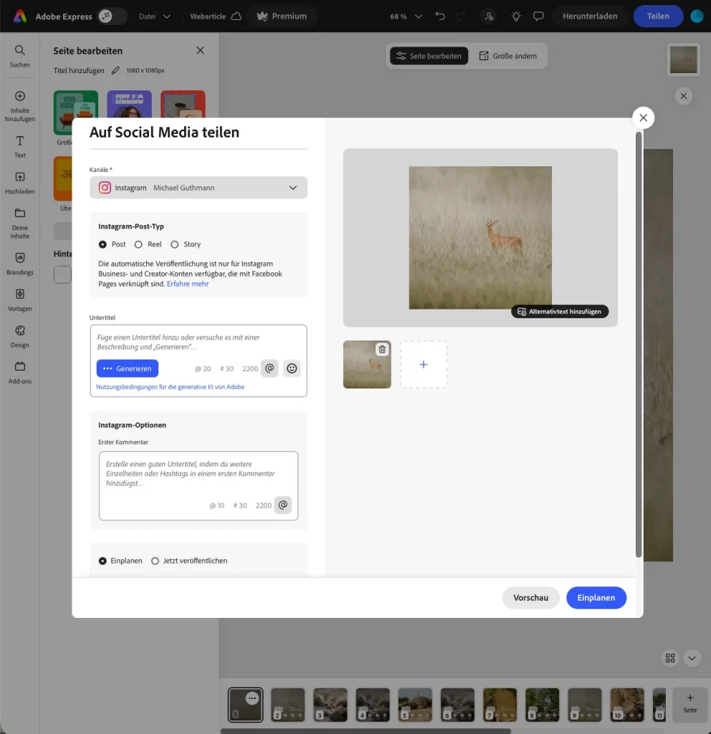Click the Seite bearbeiten tab
This screenshot has width=711, height=734.
[429, 55]
